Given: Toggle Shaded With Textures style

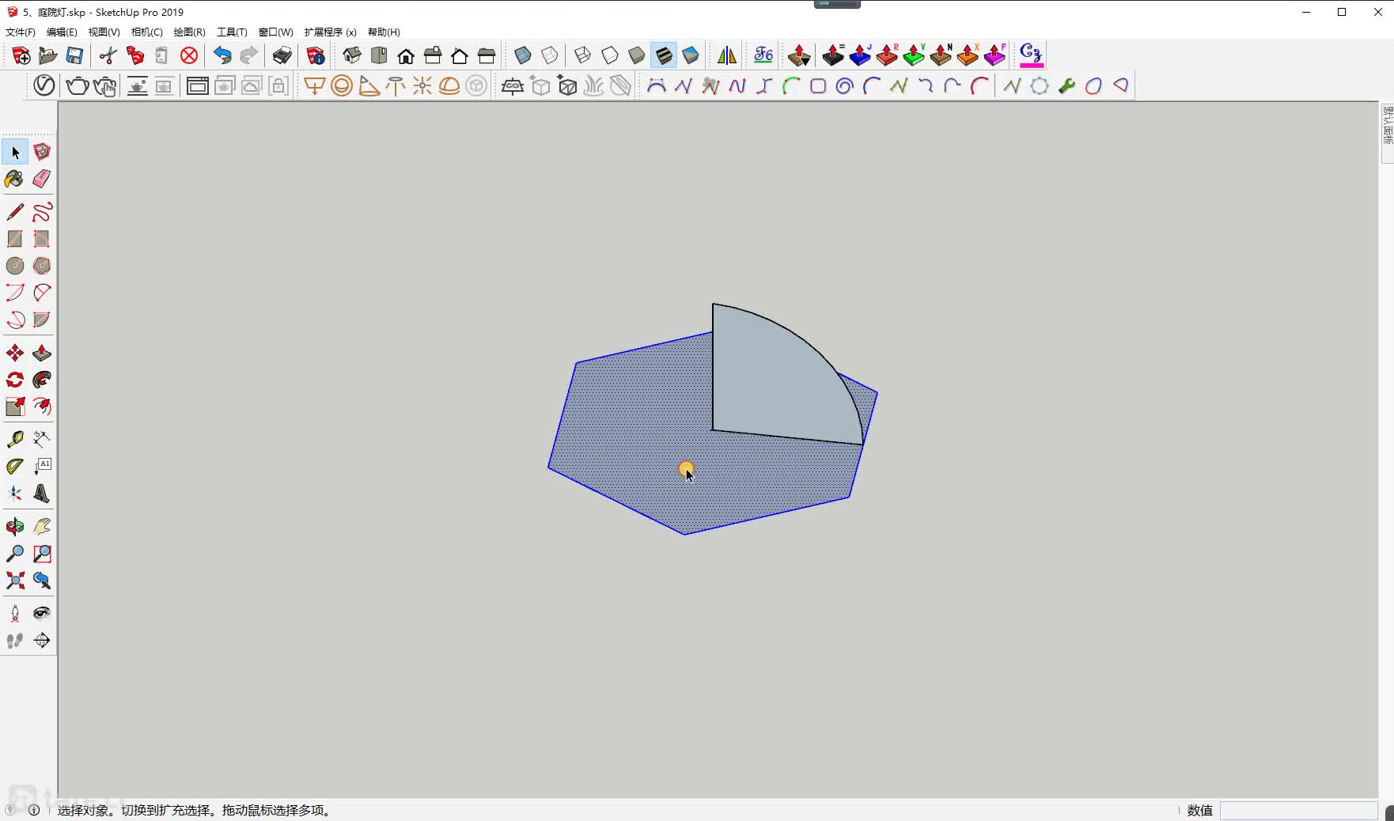Looking at the screenshot, I should tap(664, 55).
